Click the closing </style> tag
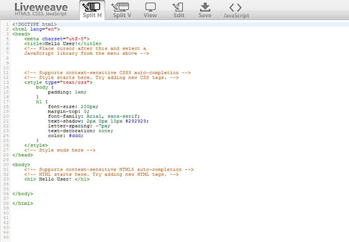The height and width of the screenshot is (242, 349). pos(36,145)
